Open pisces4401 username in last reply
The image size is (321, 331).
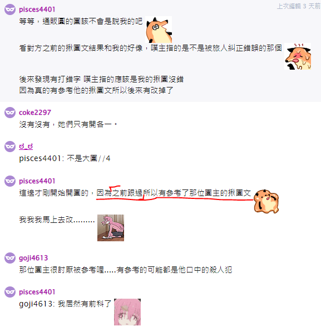(x=37, y=292)
